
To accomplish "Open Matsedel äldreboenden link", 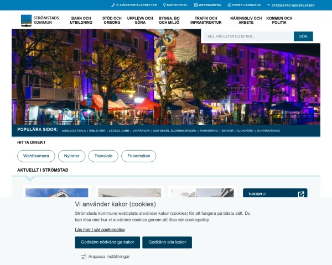I will (175, 131).
